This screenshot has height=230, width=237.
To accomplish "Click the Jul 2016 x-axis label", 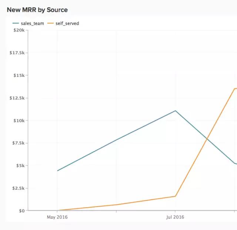I will coord(175,217).
